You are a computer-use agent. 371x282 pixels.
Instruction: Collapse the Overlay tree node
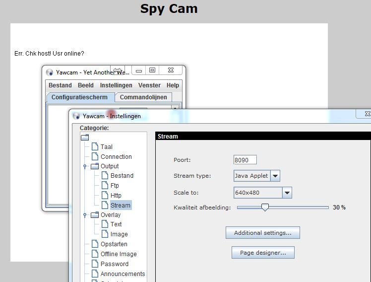[x=85, y=215]
